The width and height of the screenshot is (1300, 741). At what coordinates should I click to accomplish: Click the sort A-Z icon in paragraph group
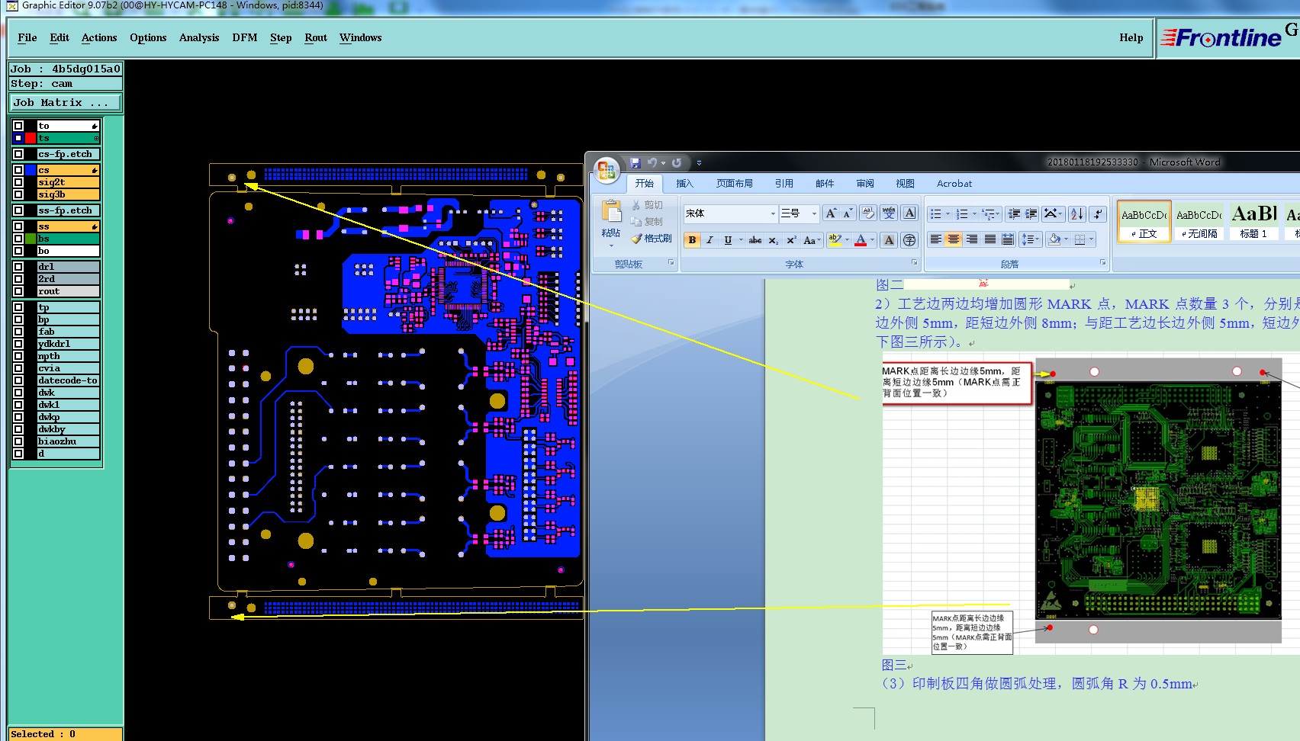click(1076, 213)
